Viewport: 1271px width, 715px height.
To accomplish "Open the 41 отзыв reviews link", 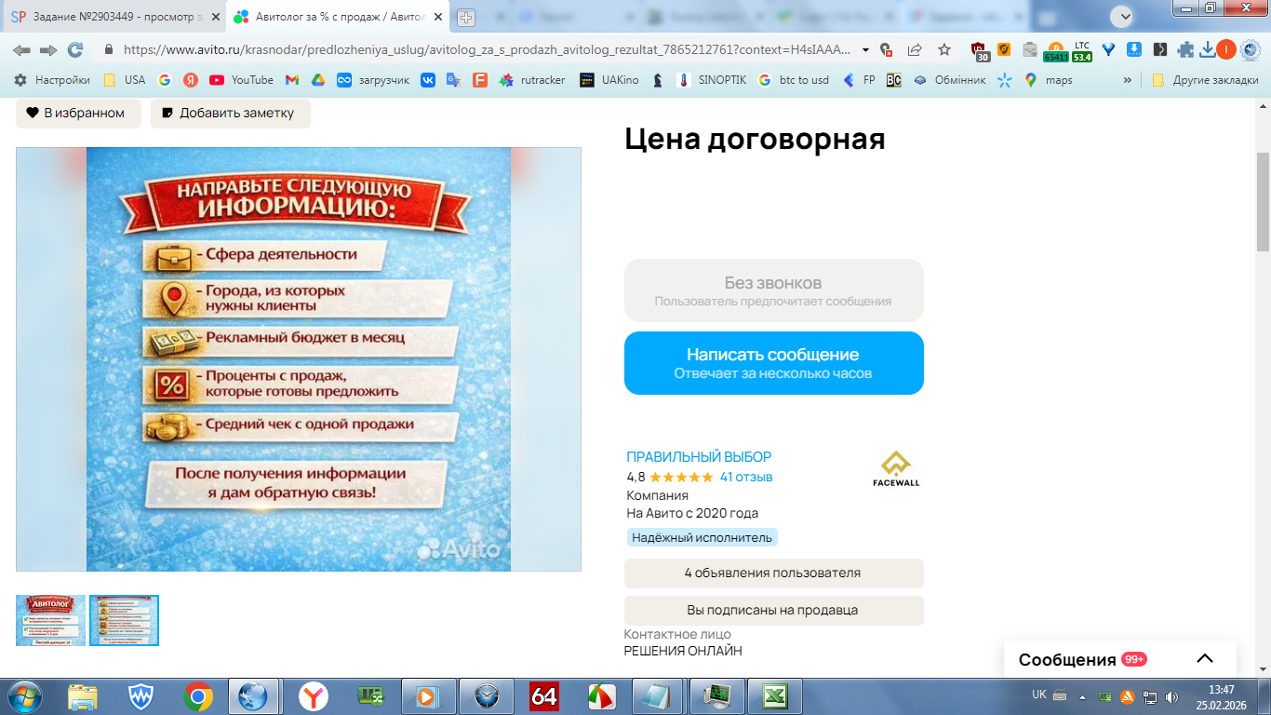I will pos(746,477).
